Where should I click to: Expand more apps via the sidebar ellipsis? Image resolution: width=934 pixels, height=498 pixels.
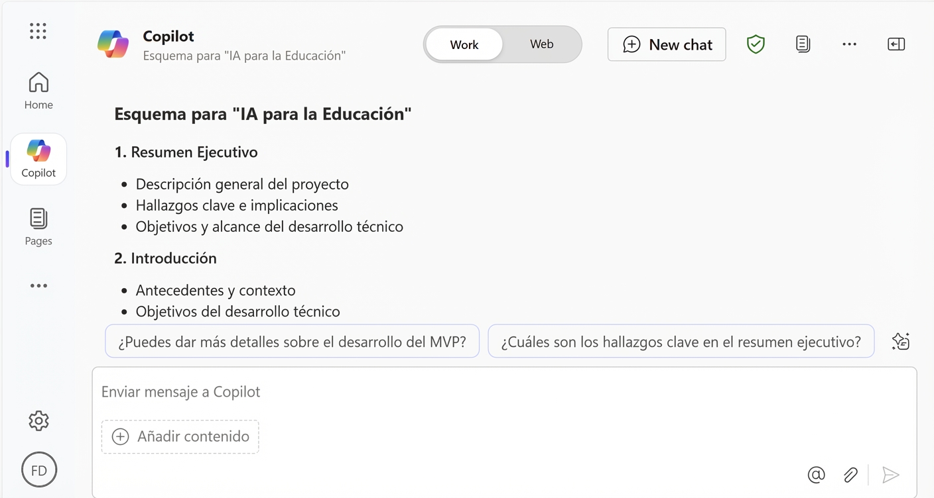tap(38, 285)
